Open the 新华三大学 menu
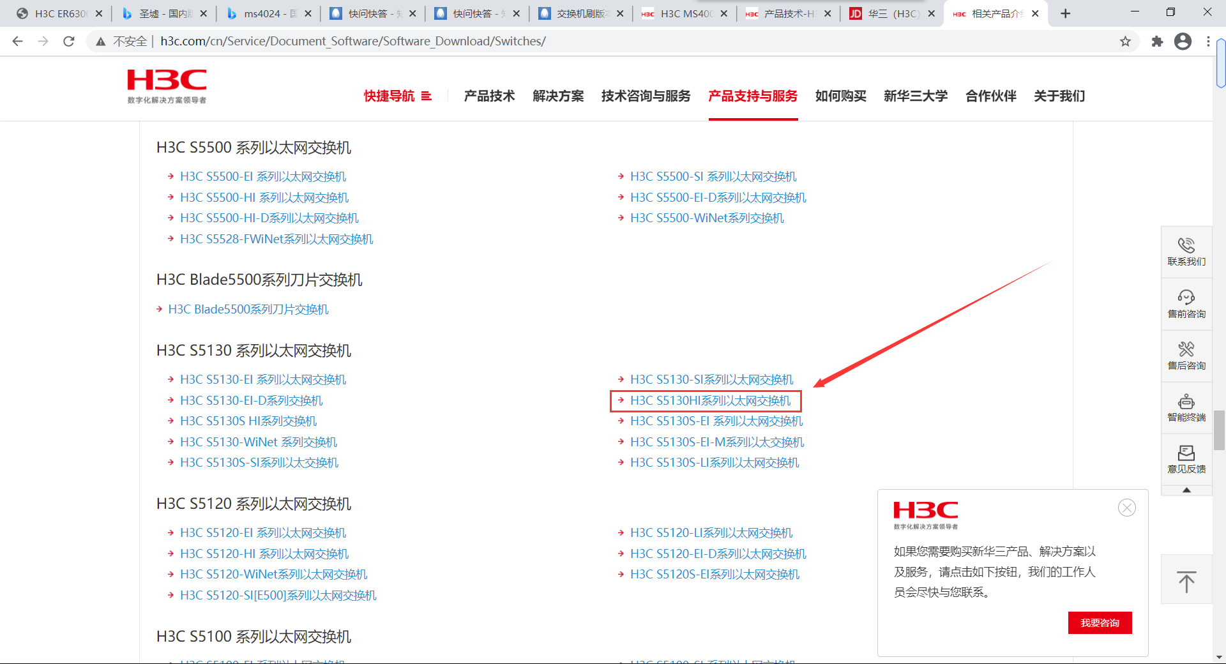This screenshot has height=664, width=1226. pyautogui.click(x=916, y=96)
